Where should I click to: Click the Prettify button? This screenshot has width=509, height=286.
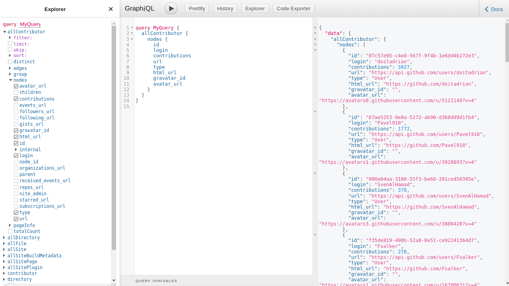[197, 8]
